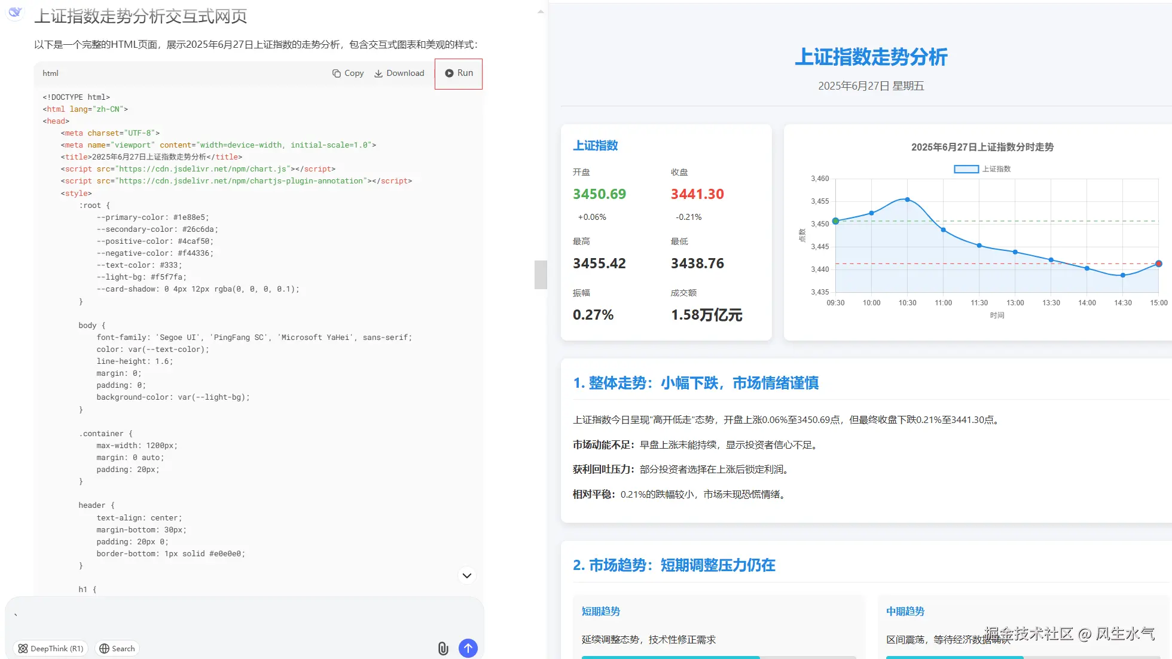Click the 上证指数走势分析 page title

coord(871,57)
